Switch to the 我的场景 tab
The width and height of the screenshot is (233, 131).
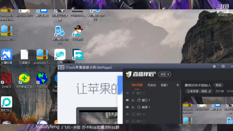(137, 85)
